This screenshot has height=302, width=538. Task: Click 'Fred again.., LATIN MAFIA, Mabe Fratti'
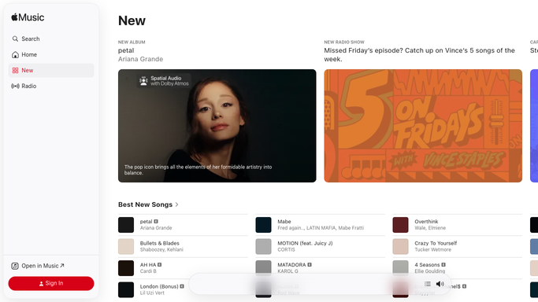[321, 228]
